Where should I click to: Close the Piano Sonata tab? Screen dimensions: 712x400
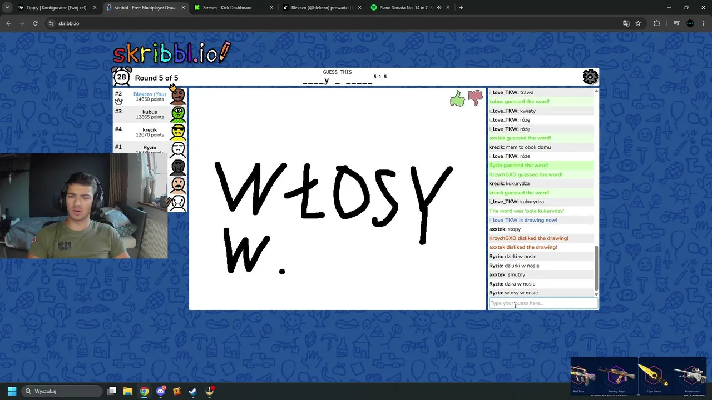tap(448, 8)
